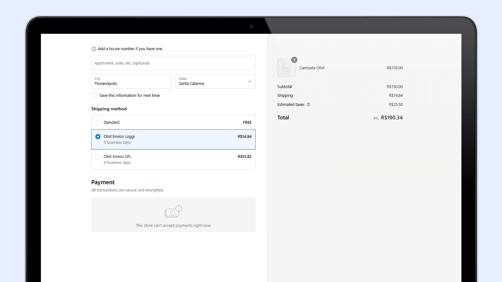Image resolution: width=502 pixels, height=282 pixels.
Task: Click the info icon beside house number notice
Action: click(x=93, y=49)
